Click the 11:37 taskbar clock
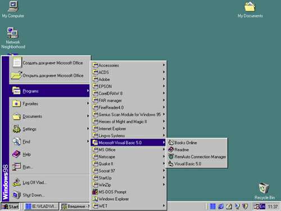Viewport: 281px width, 211px height. (x=273, y=206)
